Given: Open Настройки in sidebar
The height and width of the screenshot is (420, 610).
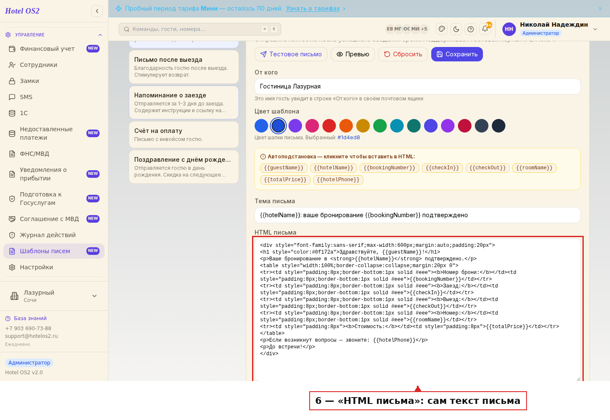Looking at the screenshot, I should click(54, 267).
